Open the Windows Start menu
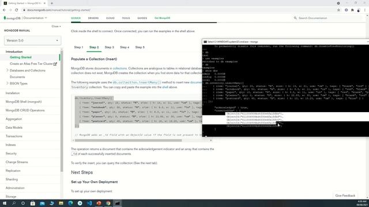Image resolution: width=369 pixels, height=207 pixels. click(4, 203)
